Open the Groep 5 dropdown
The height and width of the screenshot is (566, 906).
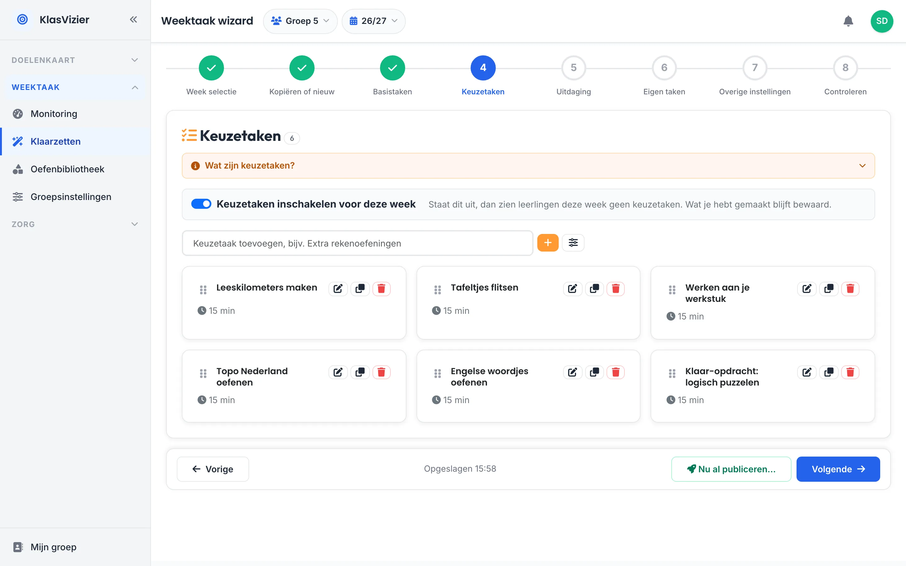tap(300, 21)
